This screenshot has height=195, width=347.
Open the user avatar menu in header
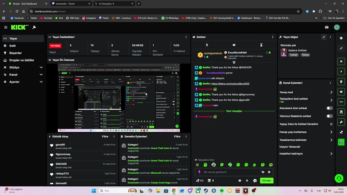tap(337, 27)
